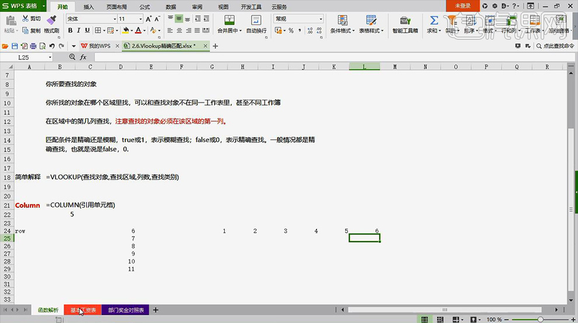Open the Insert ribbon tab

pos(89,6)
